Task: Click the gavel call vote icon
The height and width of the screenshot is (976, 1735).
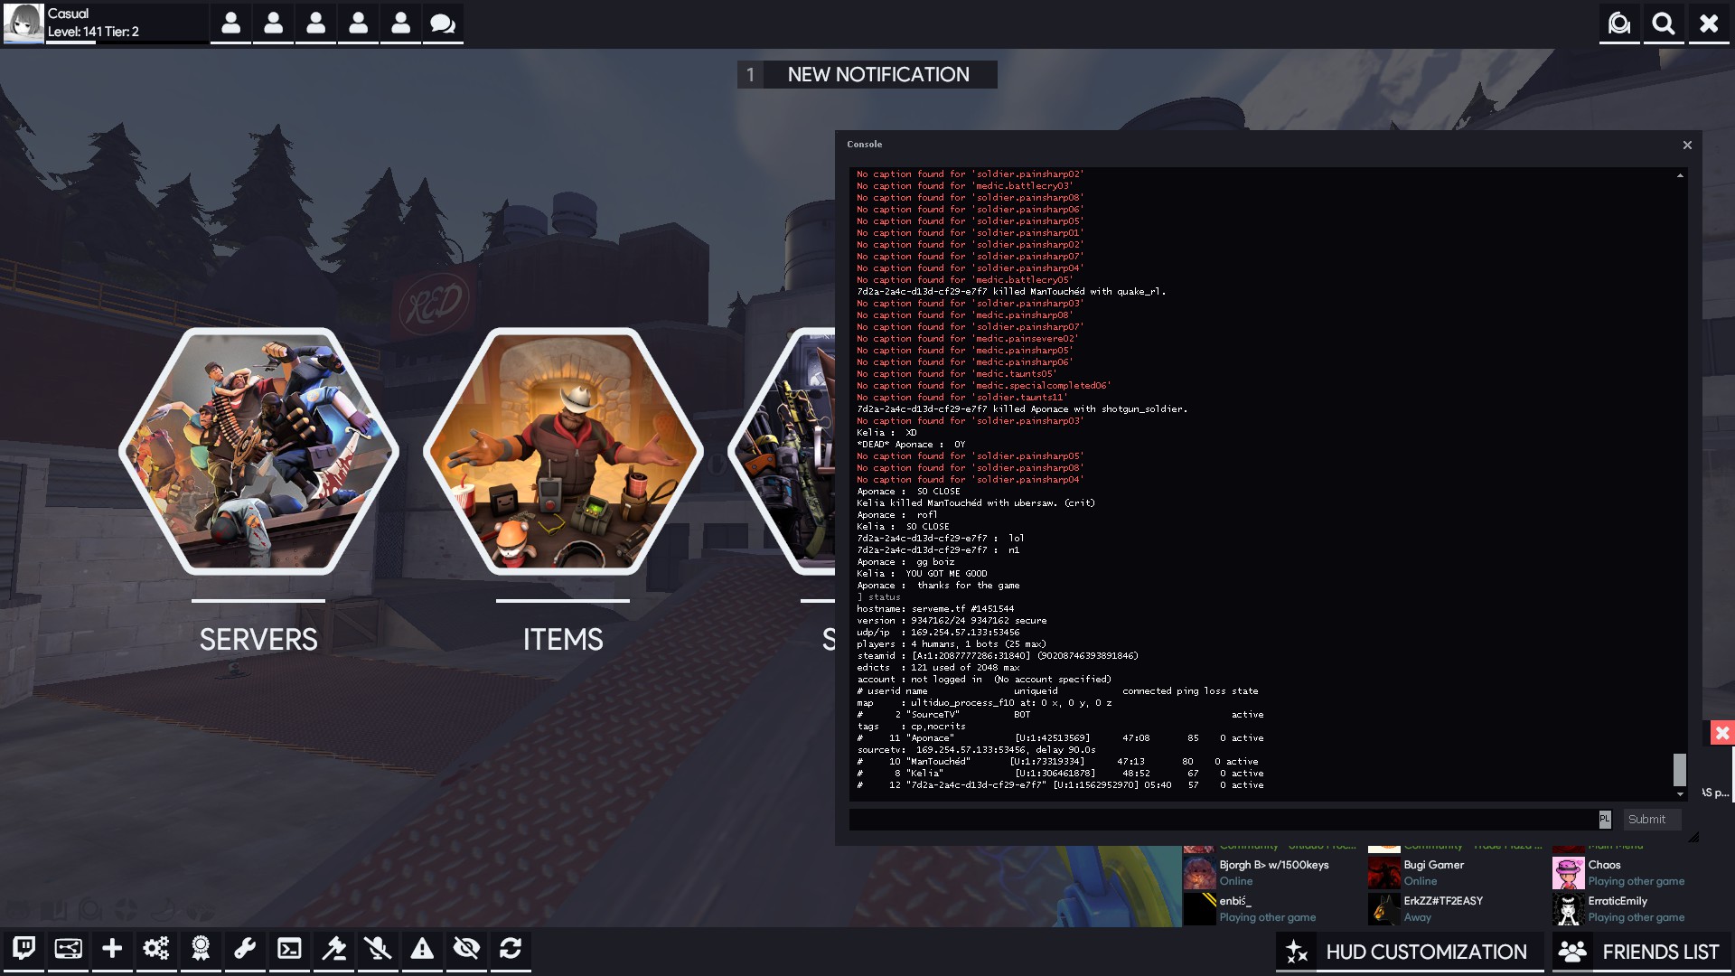Action: click(x=333, y=948)
